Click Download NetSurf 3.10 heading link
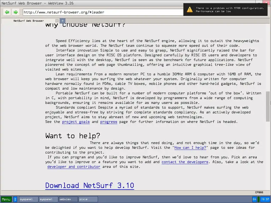Viewport: 271px width, 203px height. [90, 186]
